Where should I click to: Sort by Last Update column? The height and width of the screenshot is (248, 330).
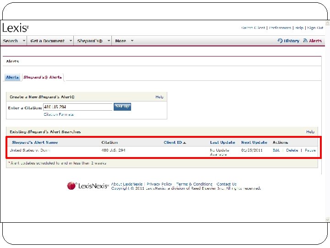[222, 142]
